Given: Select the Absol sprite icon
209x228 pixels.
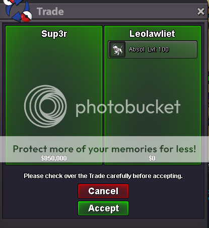Looking at the screenshot, I should pos(117,49).
